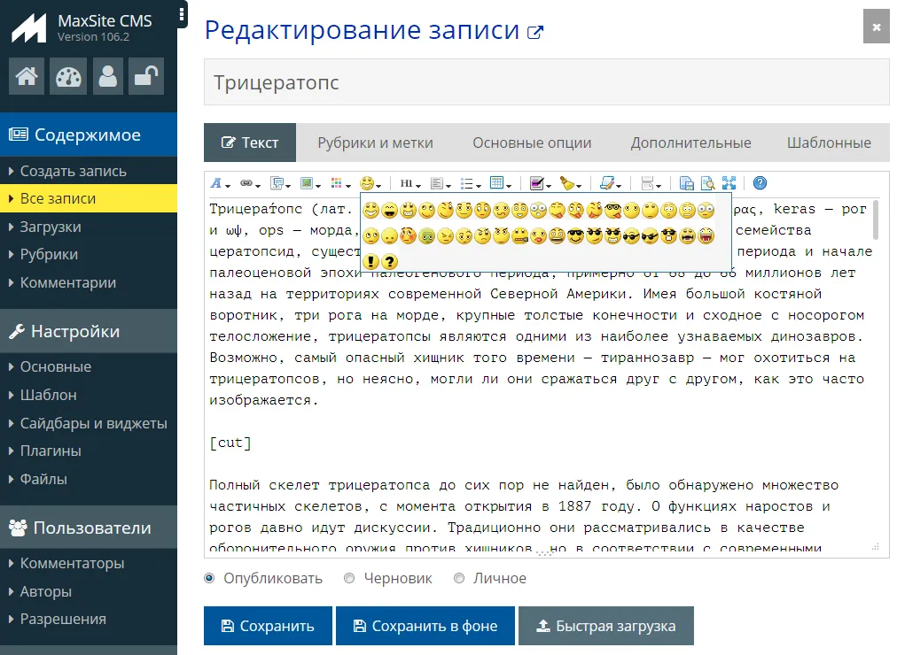This screenshot has height=655, width=897.
Task: Toggle fullscreen editor mode icon
Action: click(x=729, y=183)
